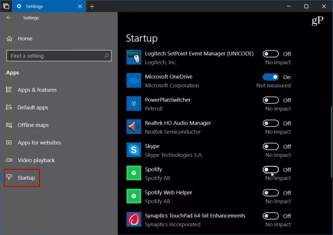Click the Apps for websites icon
The width and height of the screenshot is (333, 235).
[9, 142]
